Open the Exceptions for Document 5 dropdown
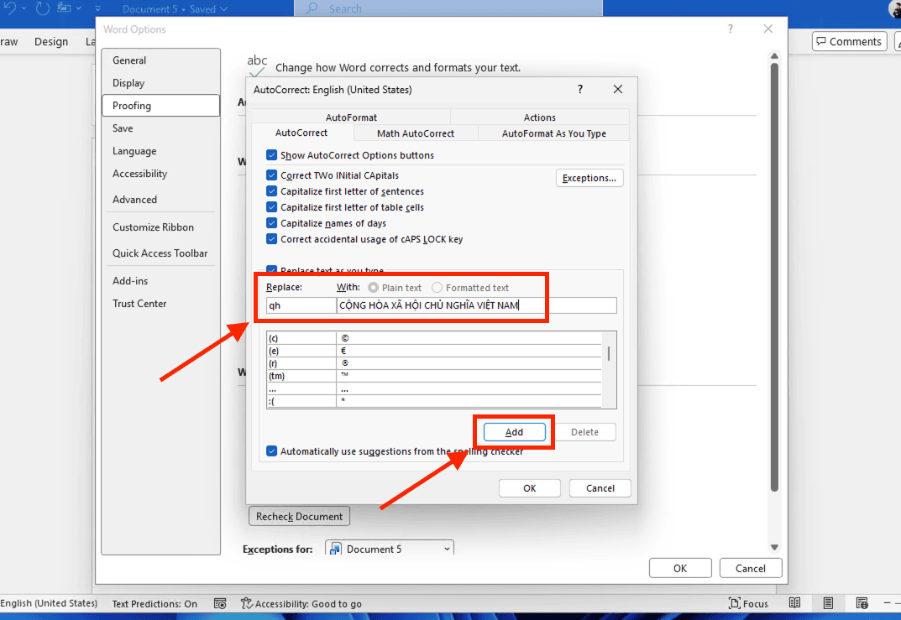The width and height of the screenshot is (901, 620). pos(390,549)
